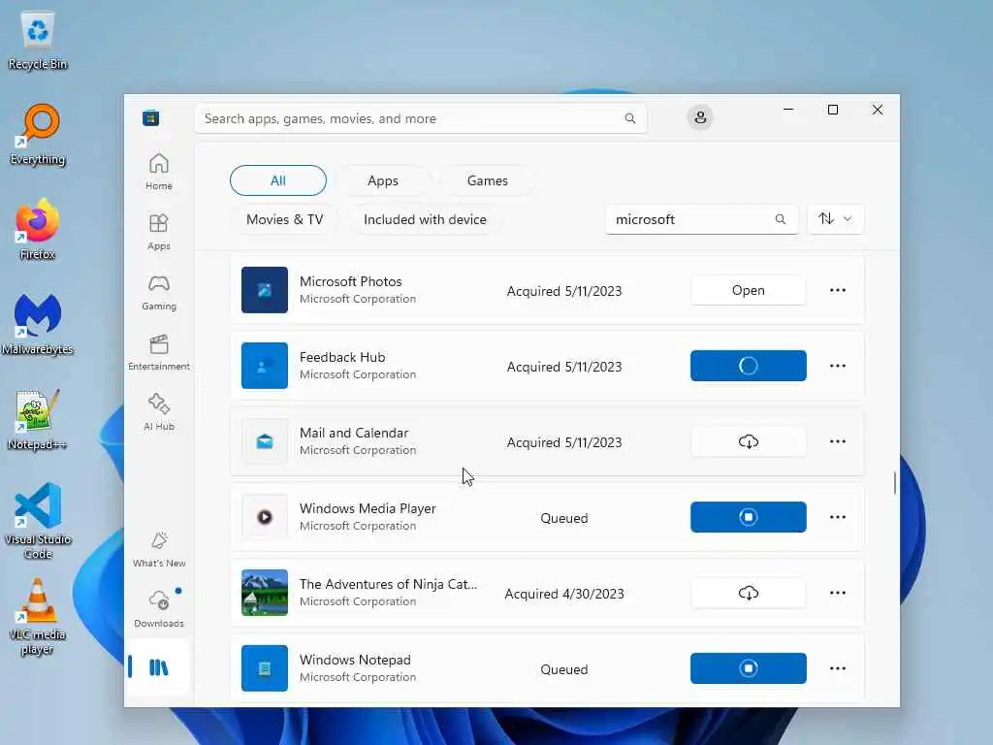
Task: Select the Malwarebytes desktop shortcut
Action: 38,324
